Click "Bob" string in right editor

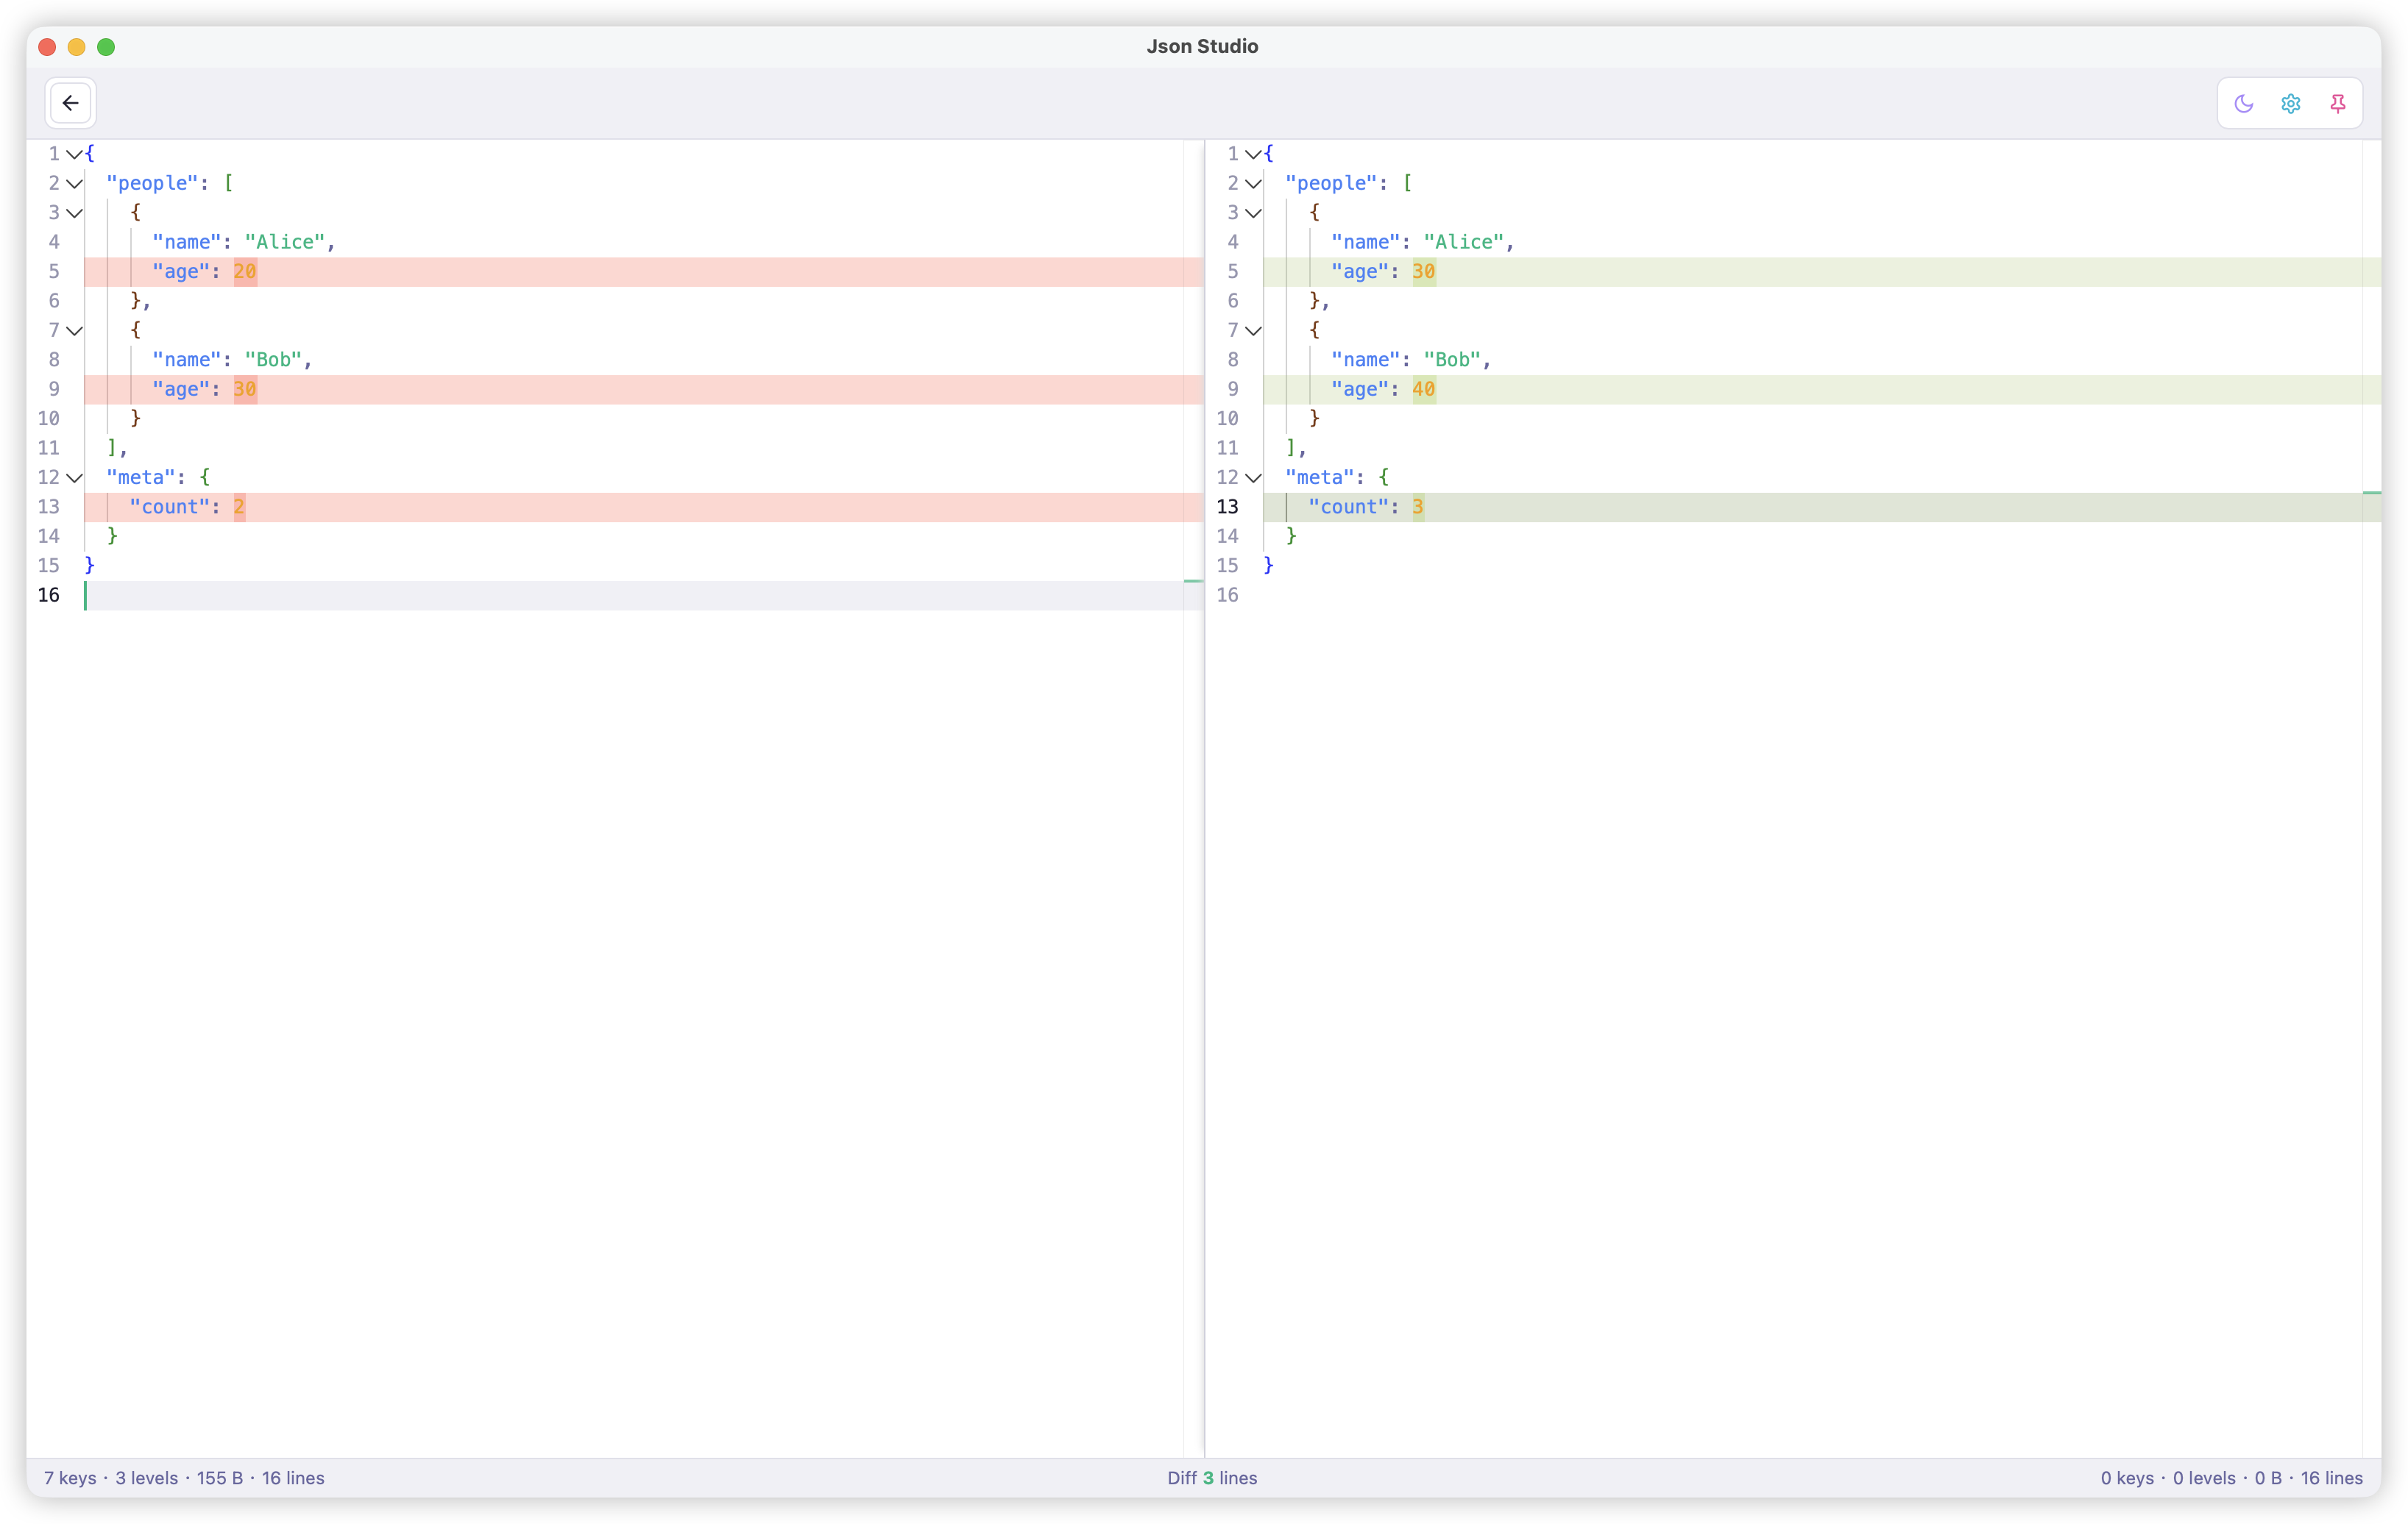pyautogui.click(x=1453, y=360)
